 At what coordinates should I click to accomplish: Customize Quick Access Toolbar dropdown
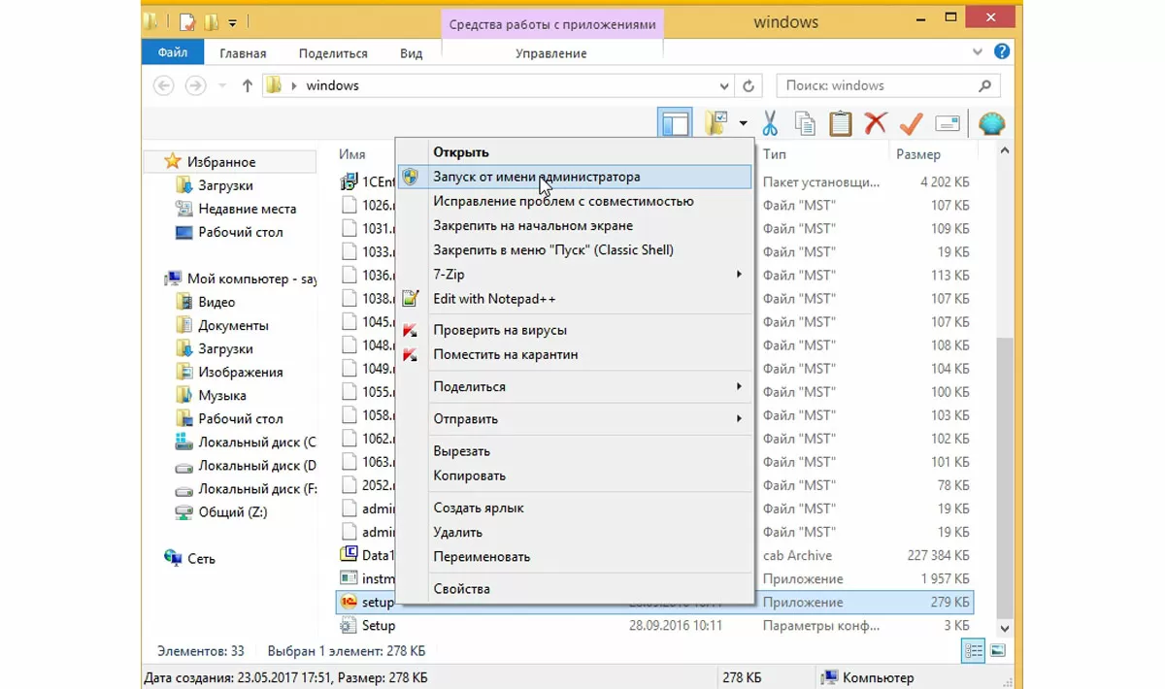click(233, 20)
